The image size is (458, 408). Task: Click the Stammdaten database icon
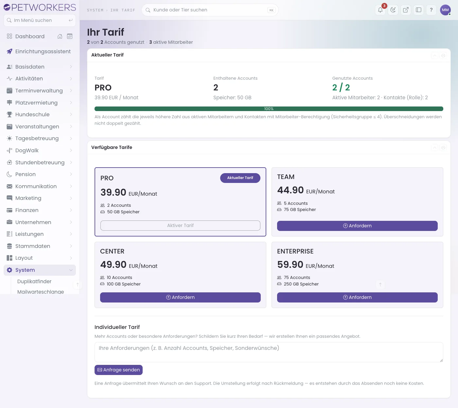(9, 246)
